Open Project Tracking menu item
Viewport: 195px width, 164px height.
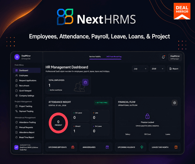click(27, 106)
